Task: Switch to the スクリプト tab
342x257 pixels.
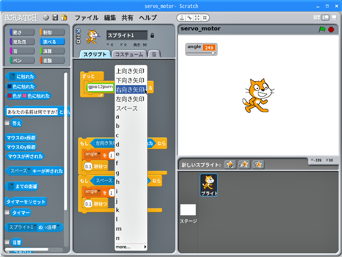Action: [95, 54]
